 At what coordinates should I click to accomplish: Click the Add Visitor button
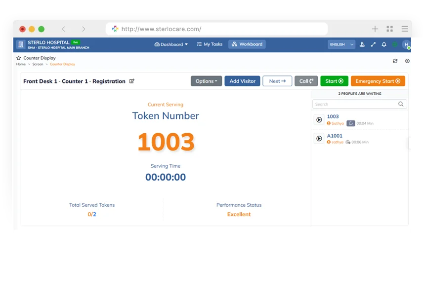[242, 81]
